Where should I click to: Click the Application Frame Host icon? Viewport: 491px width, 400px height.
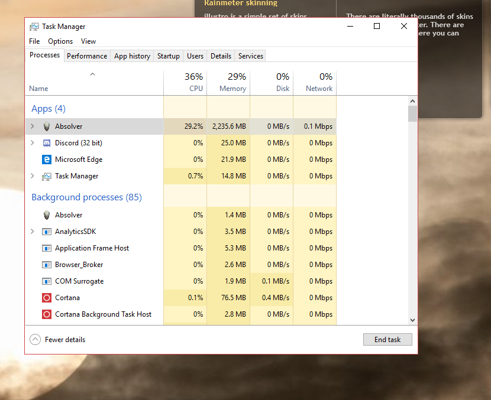click(47, 248)
